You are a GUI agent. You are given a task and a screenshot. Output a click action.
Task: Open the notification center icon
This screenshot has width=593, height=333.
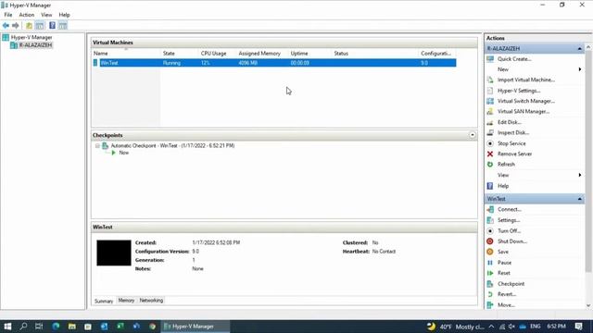(578, 327)
